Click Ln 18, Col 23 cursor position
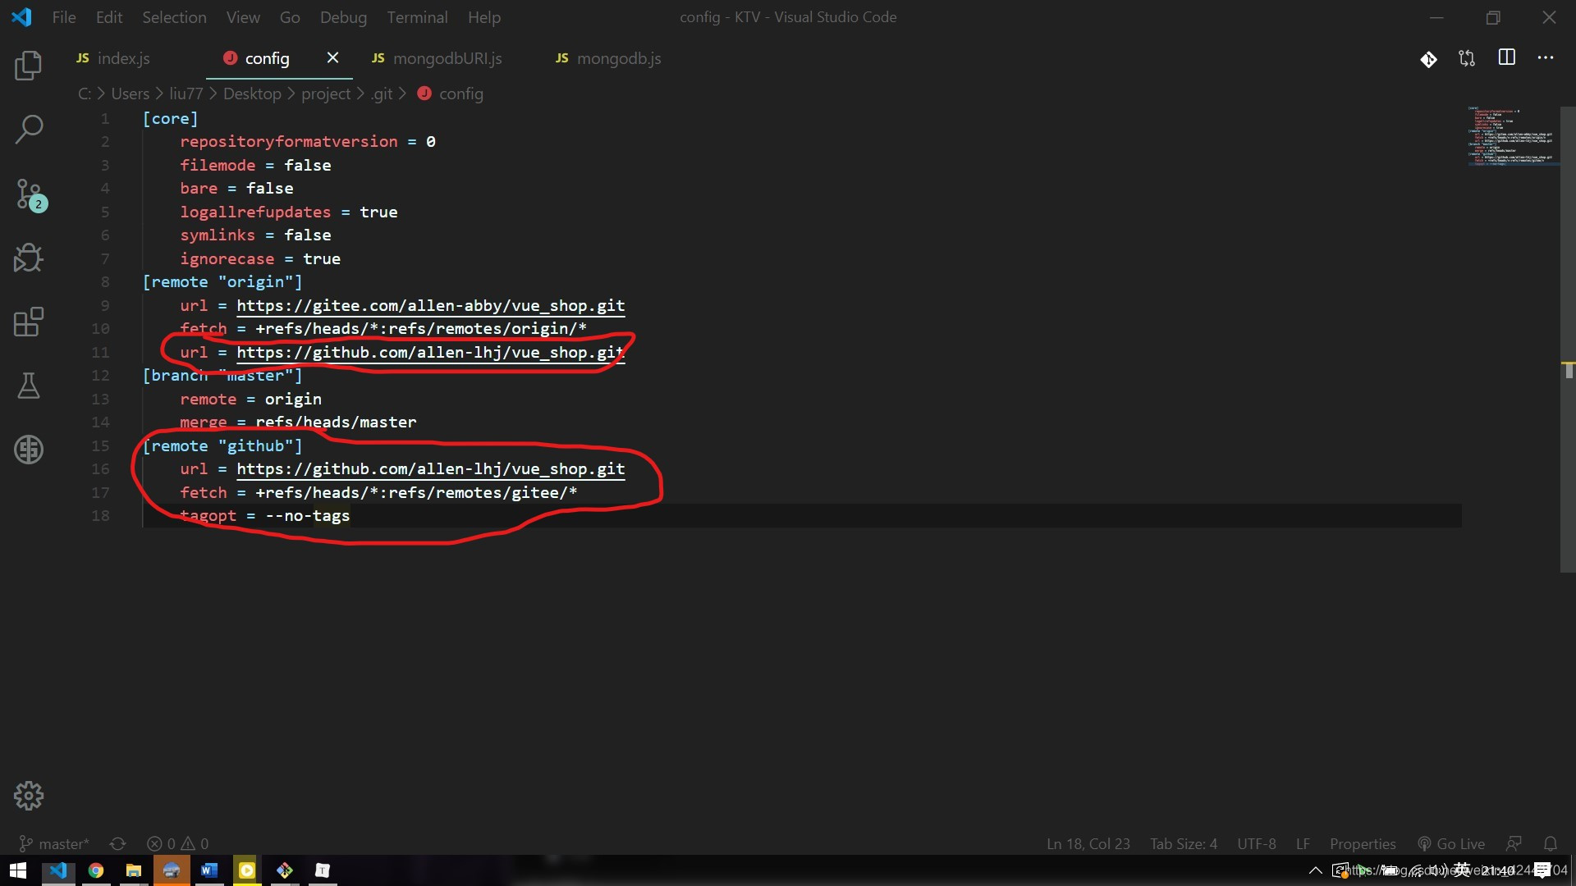Screen dimensions: 1576x886 coord(1088,843)
